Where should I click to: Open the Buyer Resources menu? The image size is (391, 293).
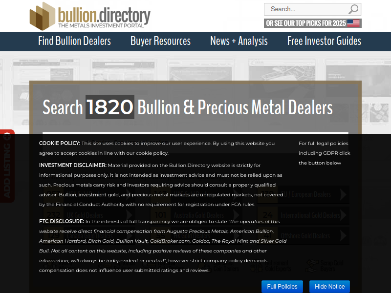pyautogui.click(x=160, y=41)
